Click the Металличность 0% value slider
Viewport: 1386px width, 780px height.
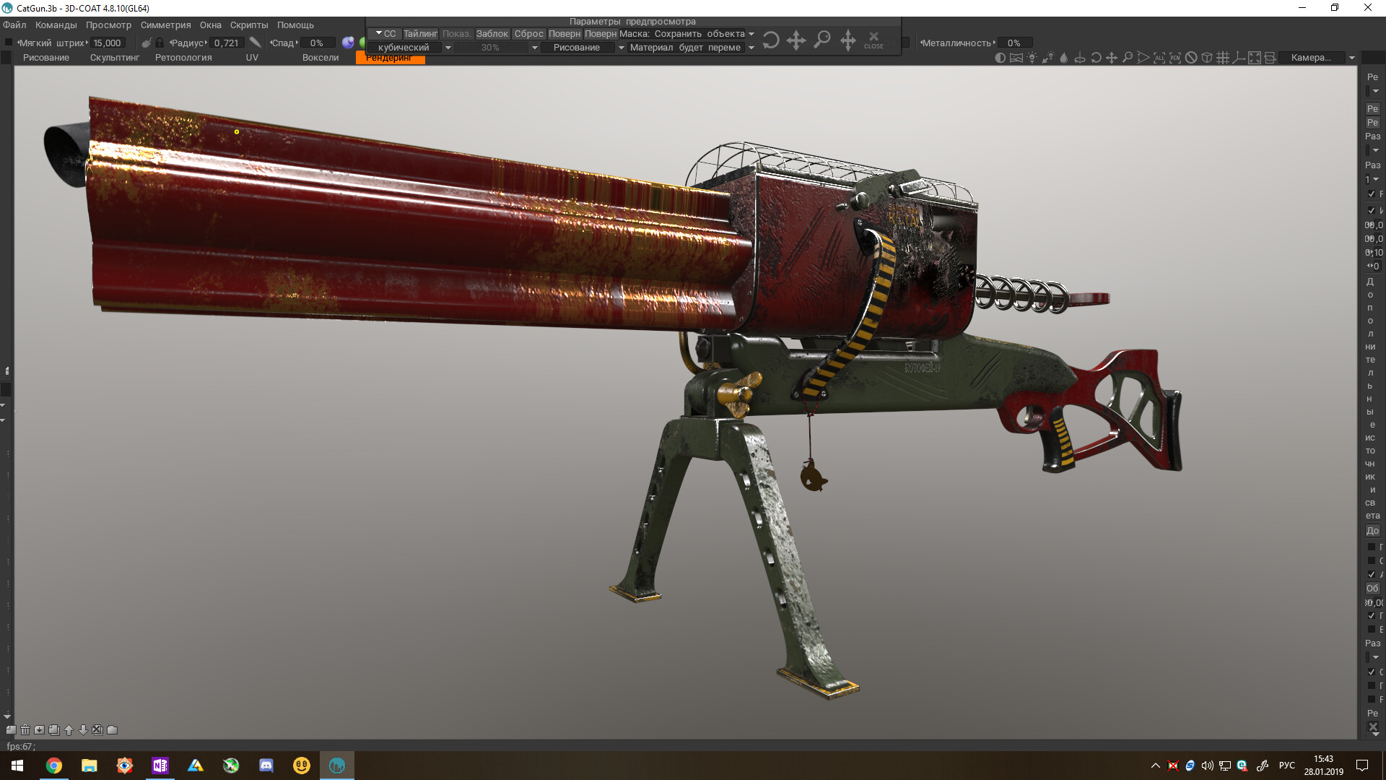point(1014,43)
